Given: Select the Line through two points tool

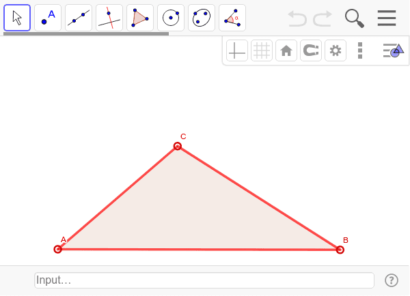Looking at the screenshot, I should (x=79, y=18).
